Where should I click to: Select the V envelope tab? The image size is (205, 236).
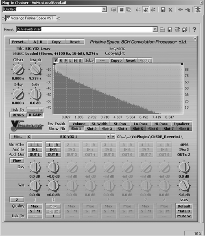click(56, 60)
